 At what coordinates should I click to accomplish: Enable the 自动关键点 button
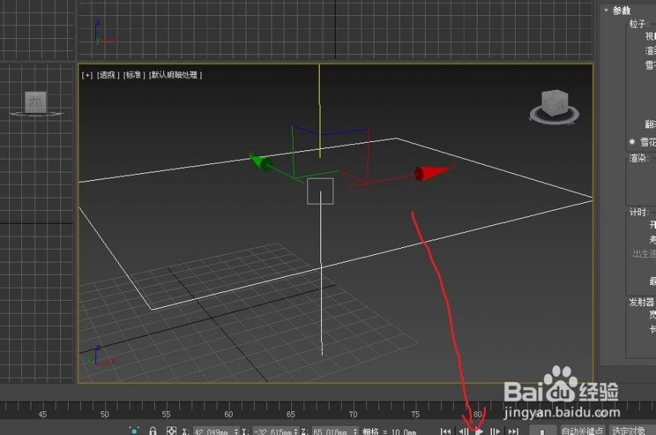coord(582,431)
